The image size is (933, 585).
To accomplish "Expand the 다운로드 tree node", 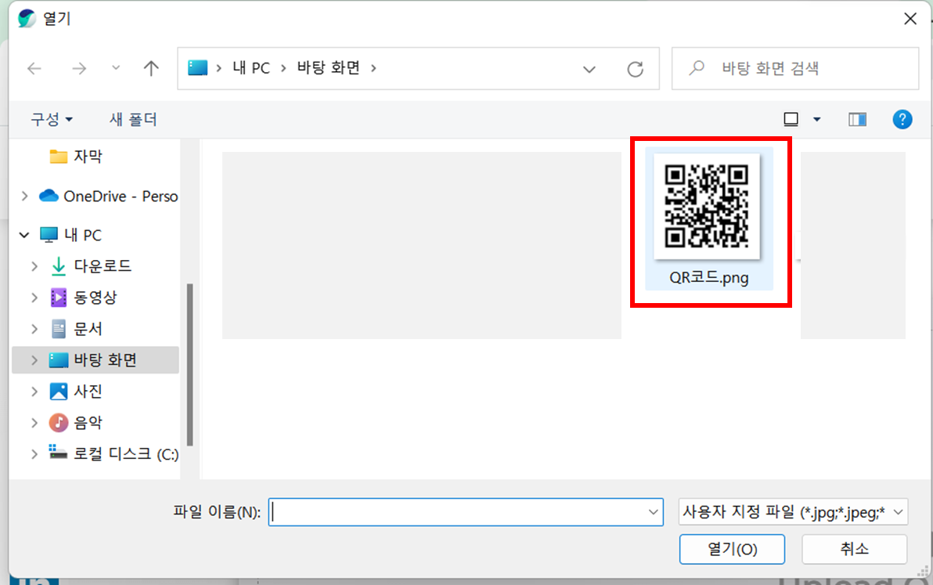I will [x=34, y=266].
